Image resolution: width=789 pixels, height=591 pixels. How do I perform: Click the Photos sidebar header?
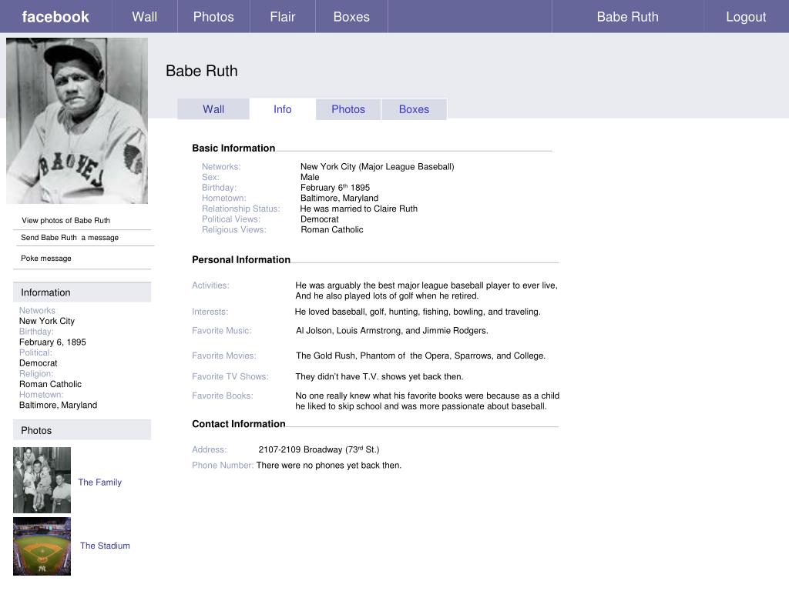point(82,430)
